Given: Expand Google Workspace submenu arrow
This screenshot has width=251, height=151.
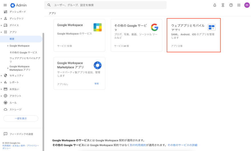Looking at the screenshot, I should click(8, 46).
